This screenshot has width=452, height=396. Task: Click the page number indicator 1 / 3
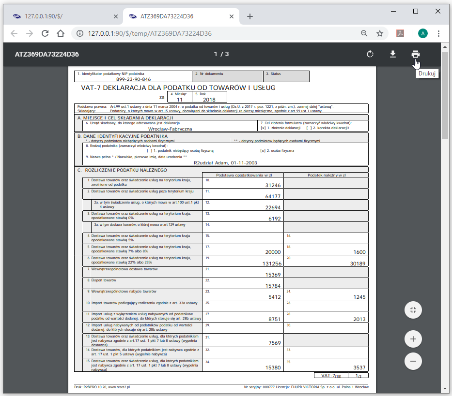pyautogui.click(x=221, y=54)
